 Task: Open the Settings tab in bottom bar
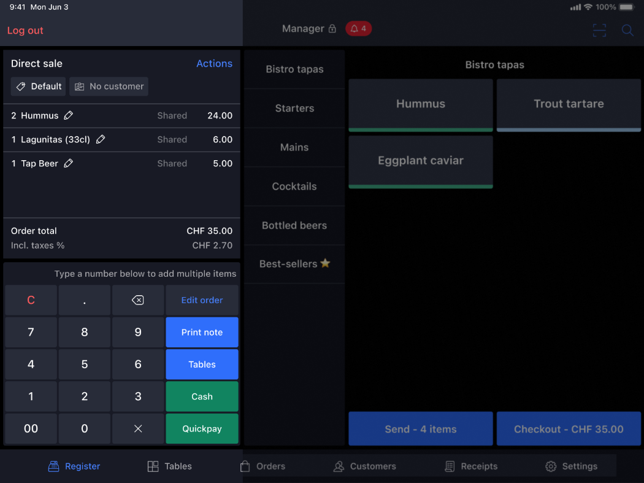click(571, 466)
